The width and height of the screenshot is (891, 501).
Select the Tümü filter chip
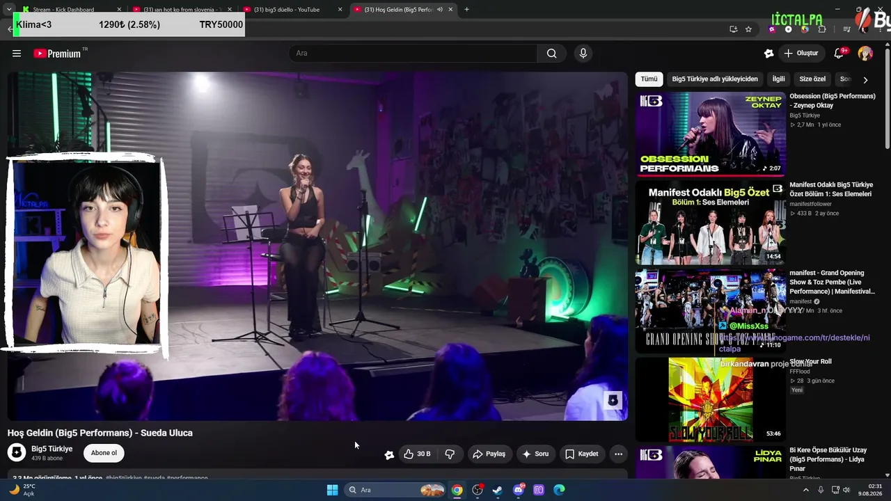pyautogui.click(x=649, y=79)
